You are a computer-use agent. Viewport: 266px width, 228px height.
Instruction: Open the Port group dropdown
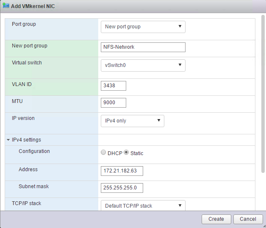tap(143, 27)
